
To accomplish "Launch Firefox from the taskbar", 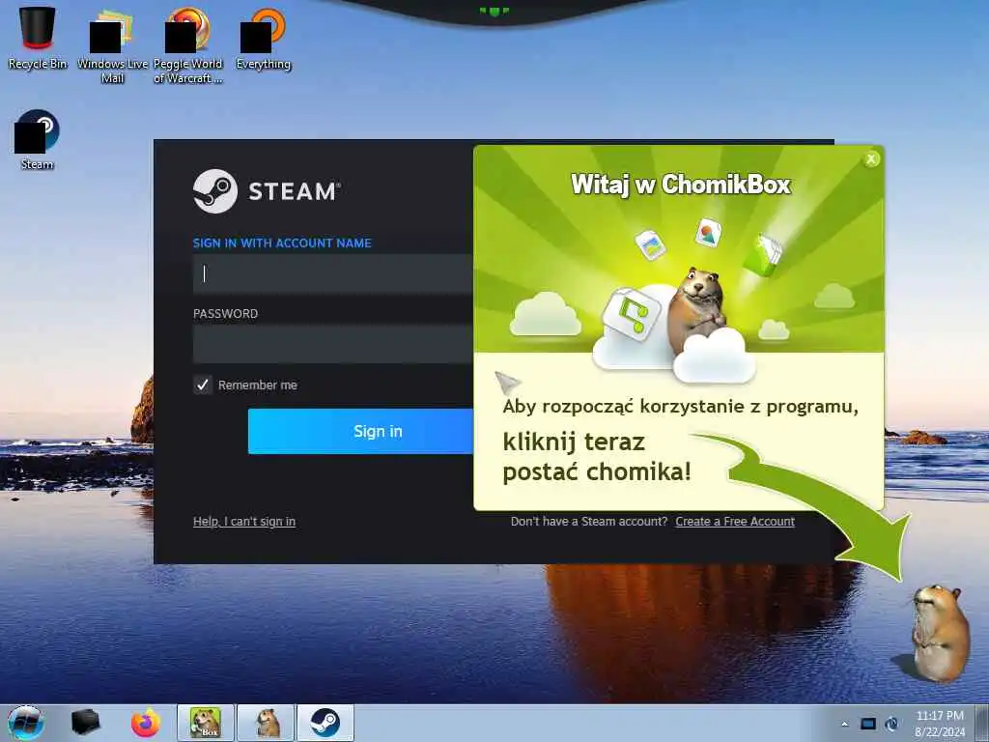I will point(146,723).
